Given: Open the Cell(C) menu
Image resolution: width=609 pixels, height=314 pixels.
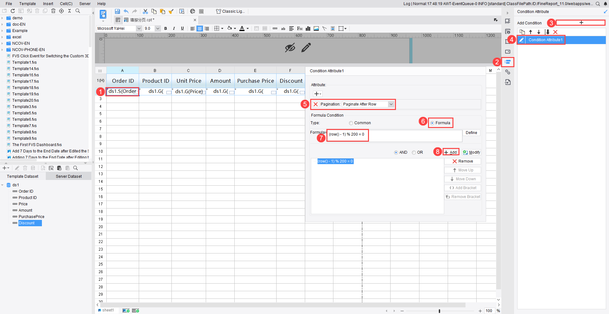Looking at the screenshot, I should pos(66,4).
